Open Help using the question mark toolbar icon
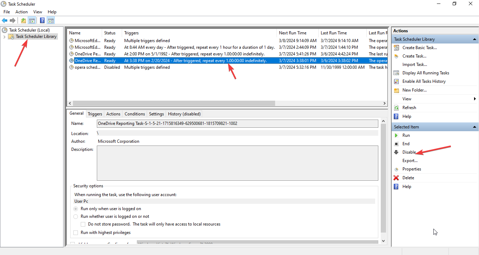This screenshot has width=479, height=255. tap(42, 20)
